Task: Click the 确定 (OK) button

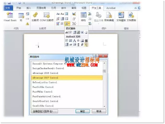Action: click(83, 111)
